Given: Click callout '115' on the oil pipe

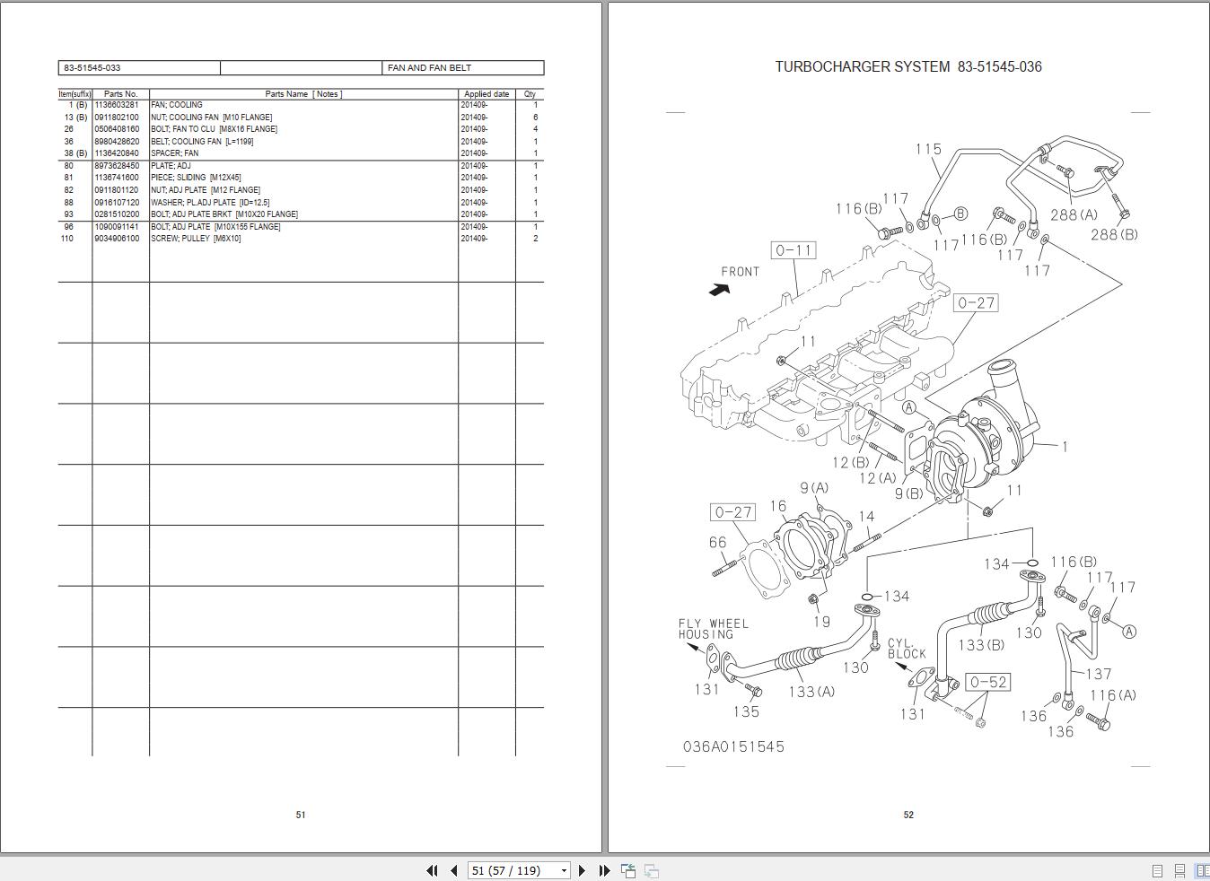Looking at the screenshot, I should [928, 149].
